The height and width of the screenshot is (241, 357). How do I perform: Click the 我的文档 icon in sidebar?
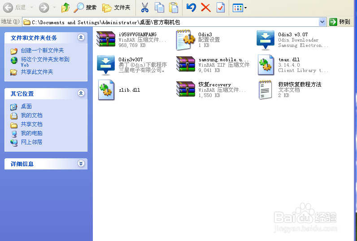(x=13, y=116)
